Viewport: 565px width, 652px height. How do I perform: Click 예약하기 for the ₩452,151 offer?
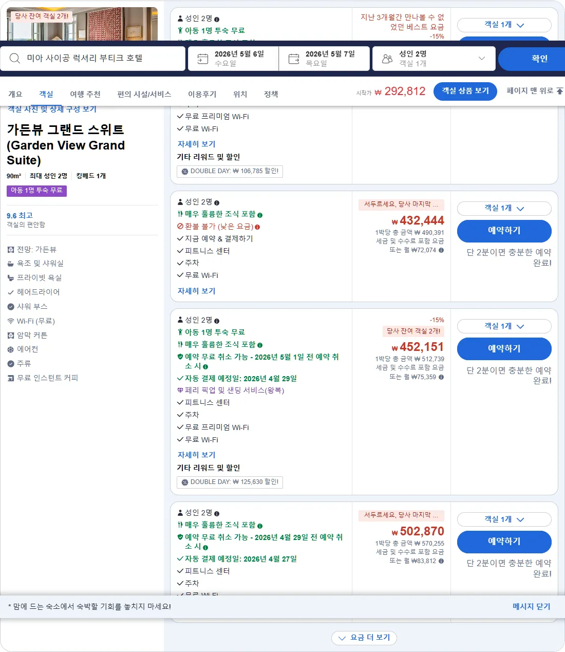(x=504, y=349)
